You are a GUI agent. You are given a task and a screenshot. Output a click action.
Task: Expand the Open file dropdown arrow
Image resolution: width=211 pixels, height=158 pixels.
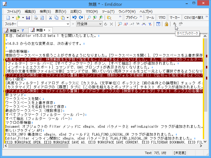23,18
